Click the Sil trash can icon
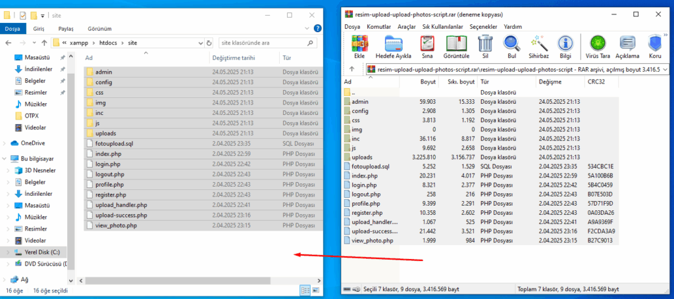 (x=485, y=44)
